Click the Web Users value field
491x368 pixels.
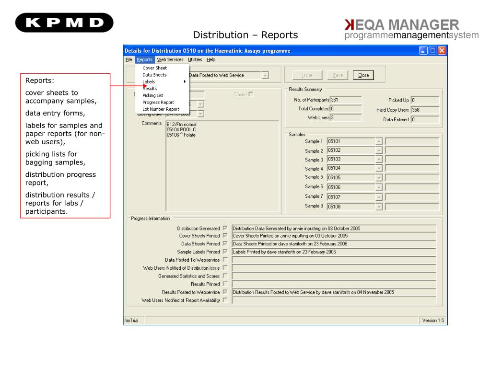click(346, 118)
